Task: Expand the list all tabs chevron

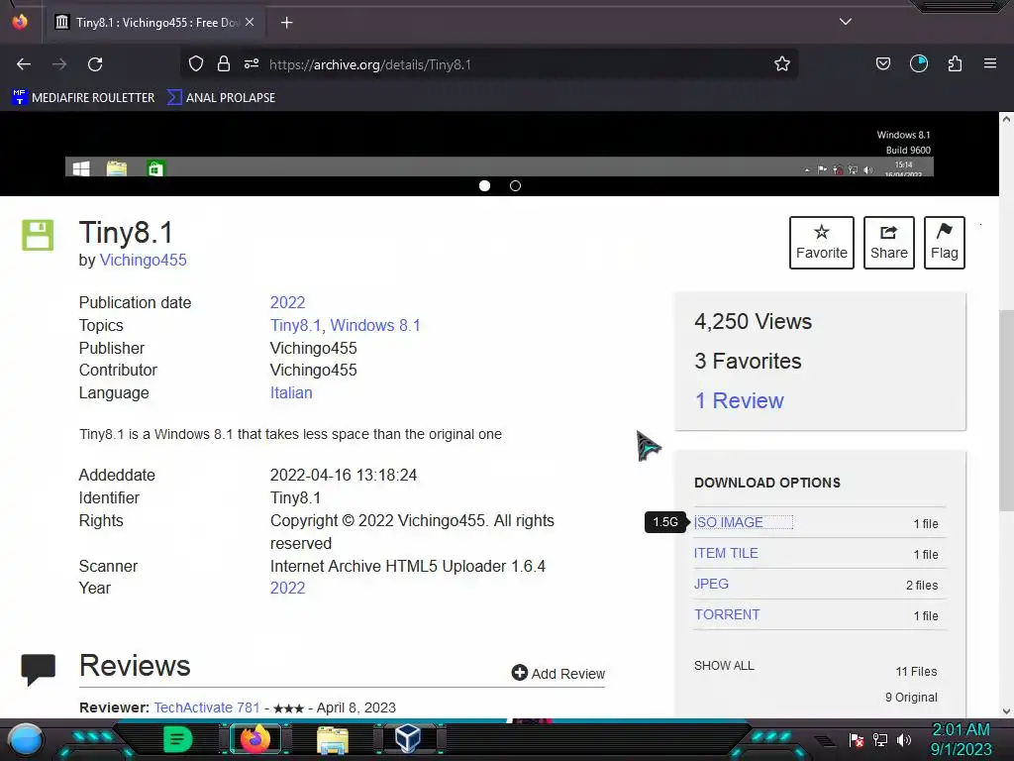Action: [846, 22]
